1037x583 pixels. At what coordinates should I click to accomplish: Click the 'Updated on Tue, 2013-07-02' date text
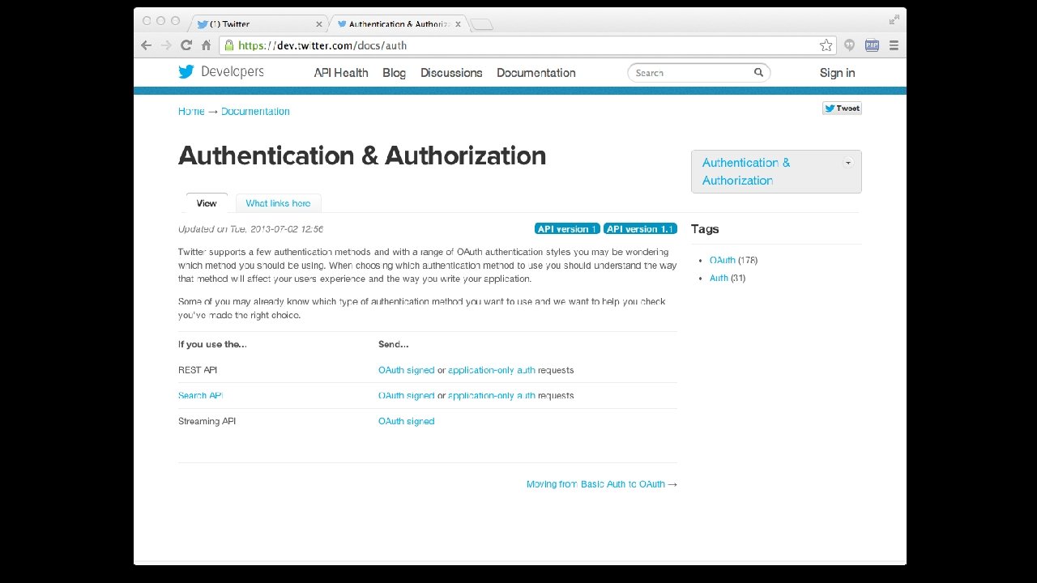click(x=251, y=229)
